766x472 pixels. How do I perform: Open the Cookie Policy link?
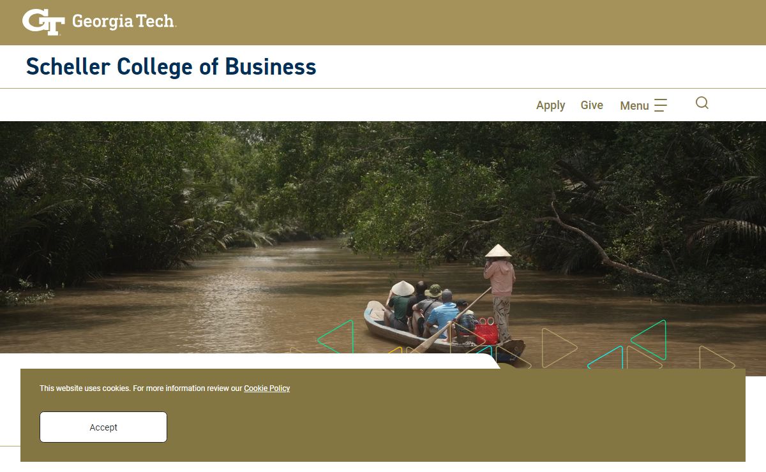coord(267,388)
